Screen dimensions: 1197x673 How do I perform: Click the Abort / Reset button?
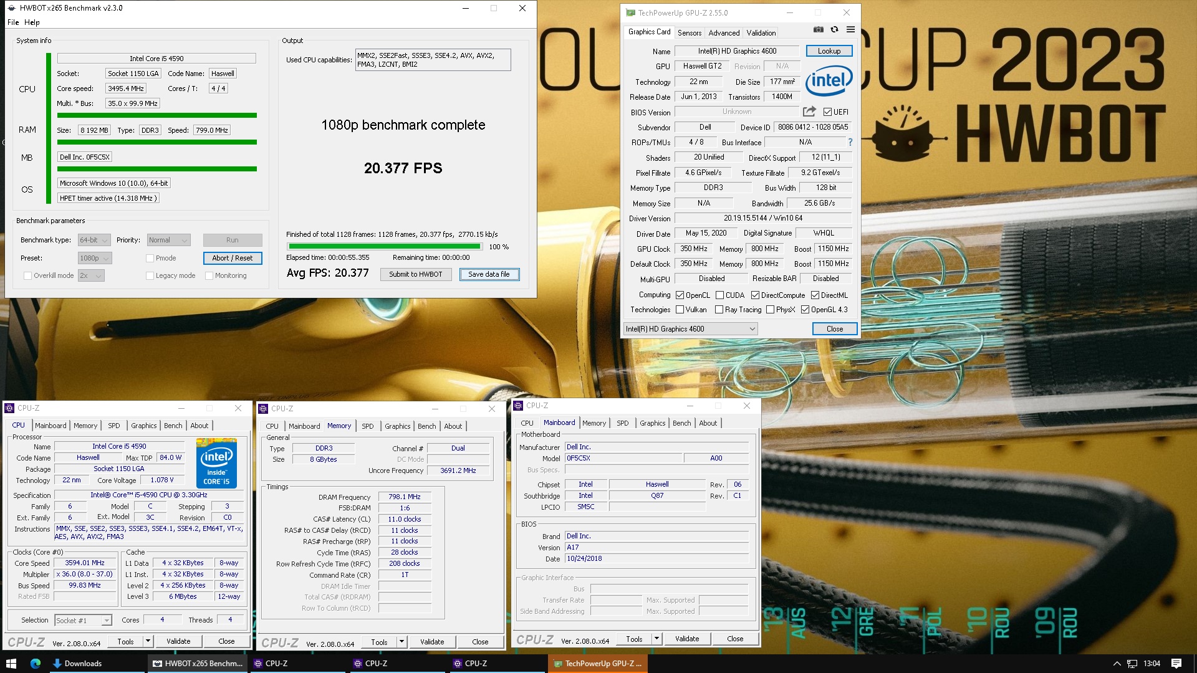(233, 258)
